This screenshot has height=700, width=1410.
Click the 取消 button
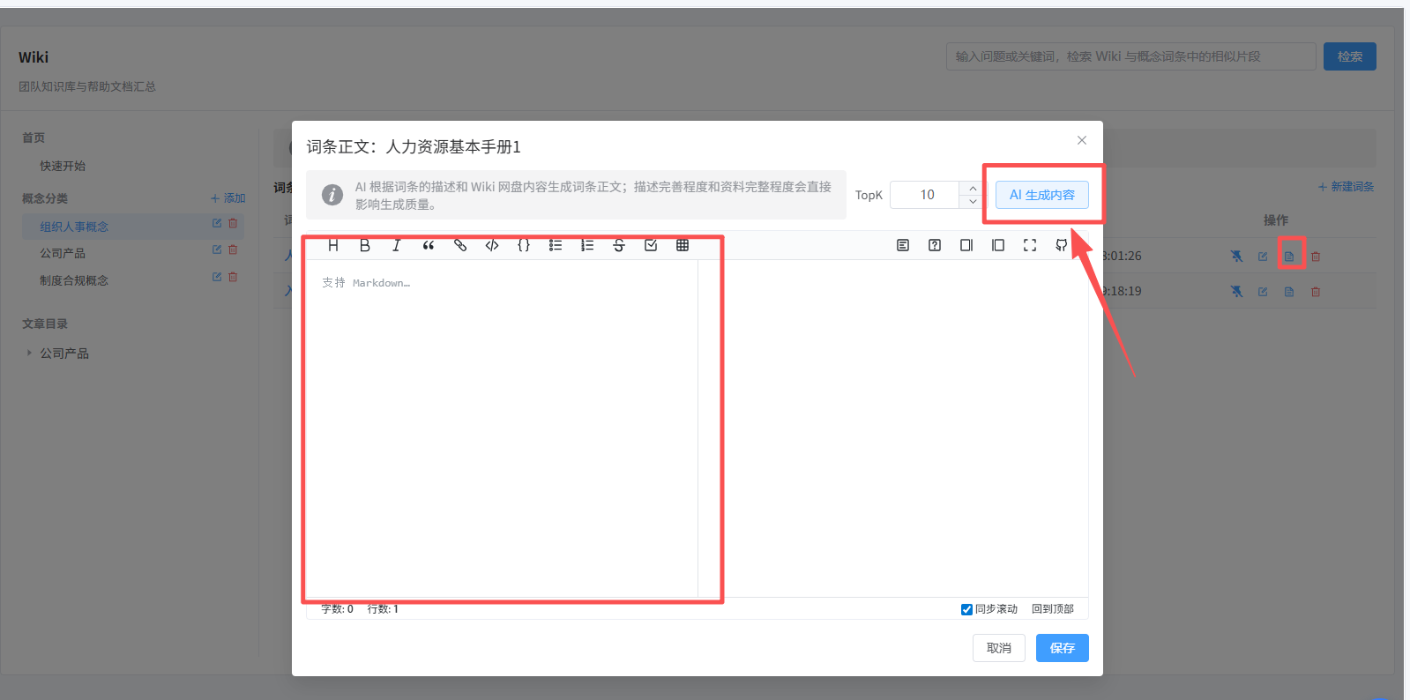click(x=999, y=648)
